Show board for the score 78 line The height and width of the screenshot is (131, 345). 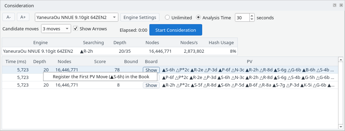coord(151,70)
